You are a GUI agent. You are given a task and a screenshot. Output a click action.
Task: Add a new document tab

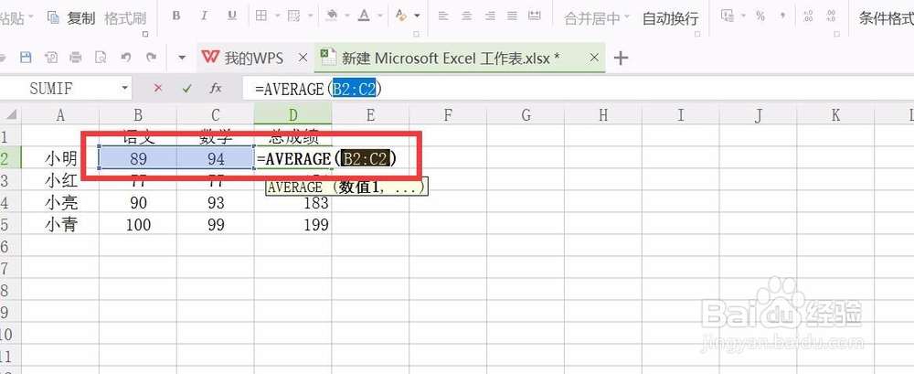pyautogui.click(x=622, y=58)
